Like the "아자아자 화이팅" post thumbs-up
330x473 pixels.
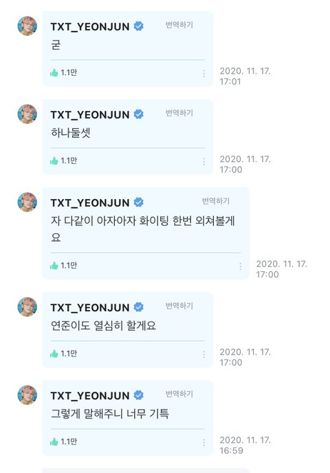point(54,266)
